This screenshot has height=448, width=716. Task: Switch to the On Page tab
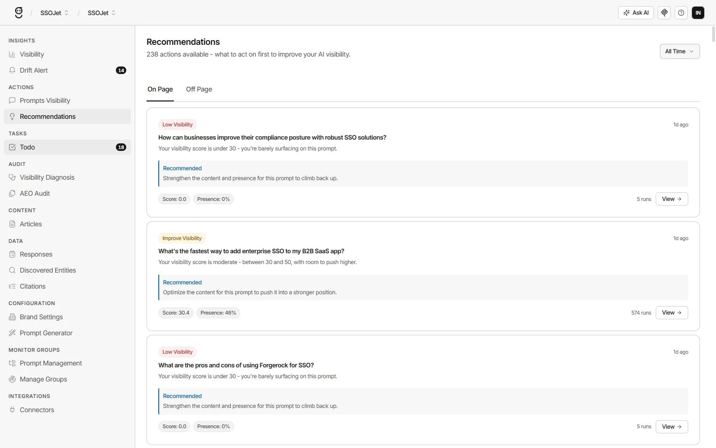point(160,89)
